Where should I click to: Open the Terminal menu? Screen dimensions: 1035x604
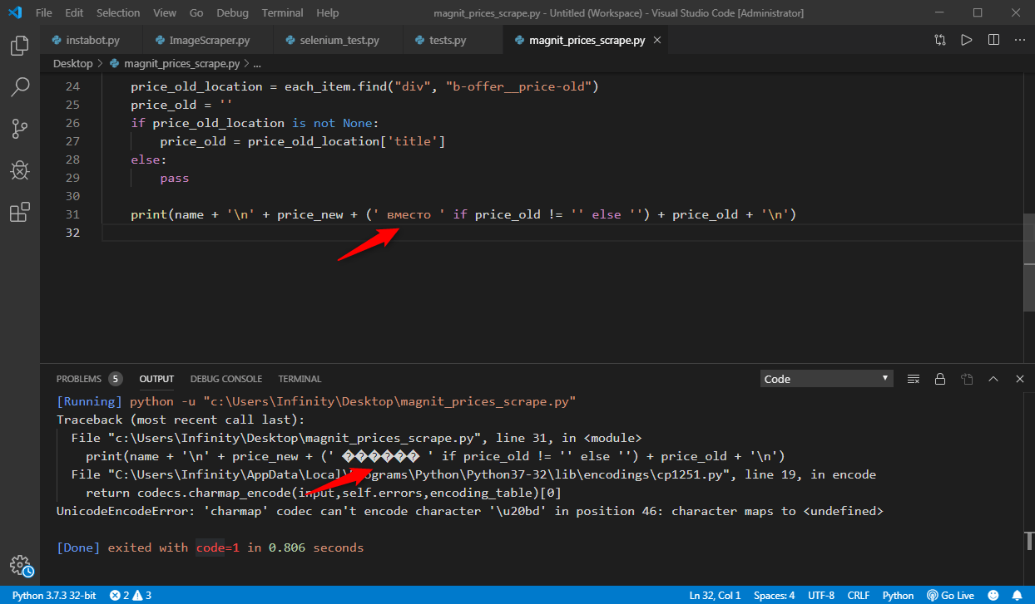(x=282, y=13)
